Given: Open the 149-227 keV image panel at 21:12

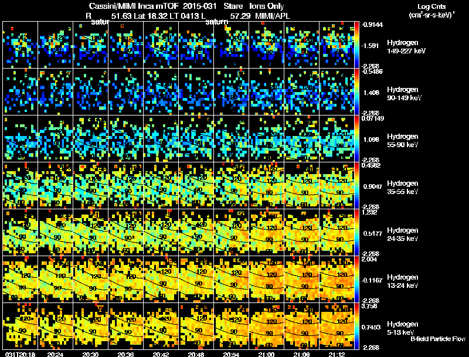Looking at the screenshot, I should (x=337, y=45).
